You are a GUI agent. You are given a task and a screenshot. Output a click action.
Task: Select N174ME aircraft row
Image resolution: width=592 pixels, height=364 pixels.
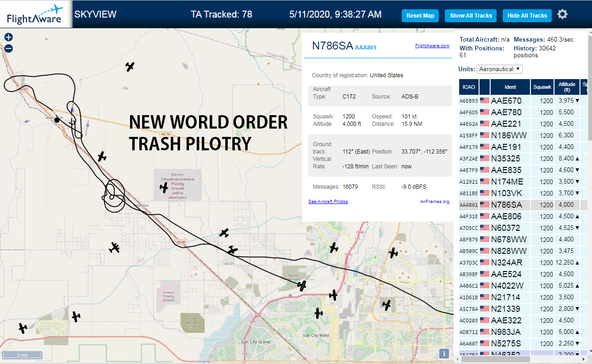pos(523,181)
